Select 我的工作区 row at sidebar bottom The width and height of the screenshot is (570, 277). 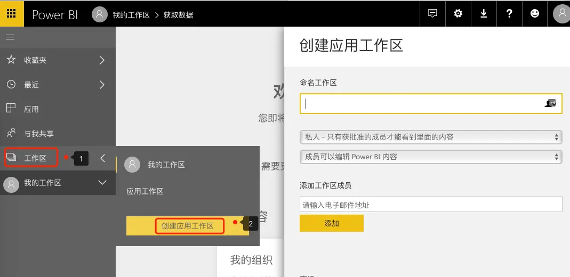pos(58,183)
